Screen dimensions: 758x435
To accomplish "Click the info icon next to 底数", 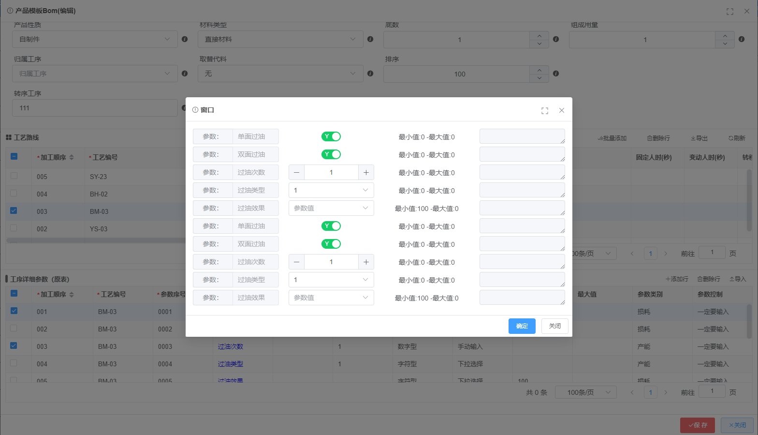I will tap(556, 39).
